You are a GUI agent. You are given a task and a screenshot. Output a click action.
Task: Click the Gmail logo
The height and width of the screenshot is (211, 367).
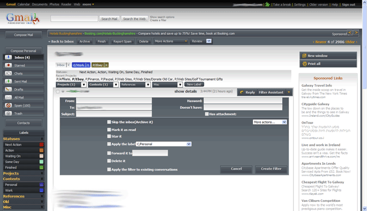[23, 19]
